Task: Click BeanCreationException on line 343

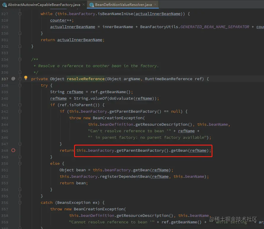Action: [118, 118]
